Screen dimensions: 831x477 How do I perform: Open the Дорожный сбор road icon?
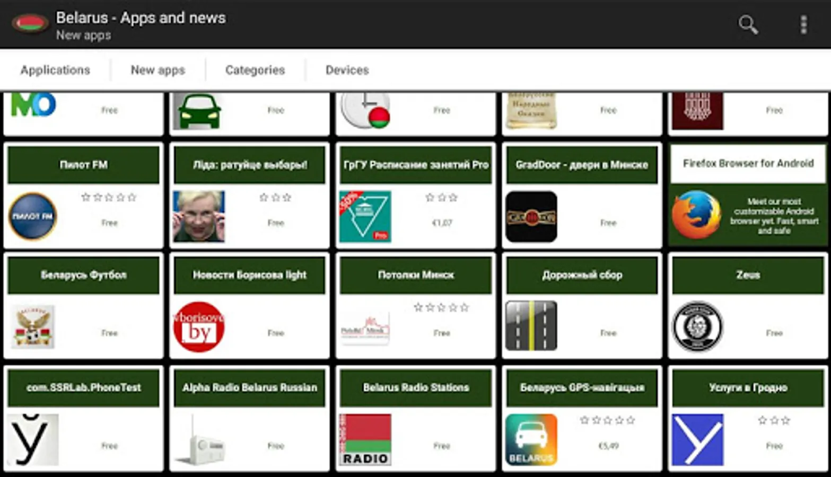531,325
